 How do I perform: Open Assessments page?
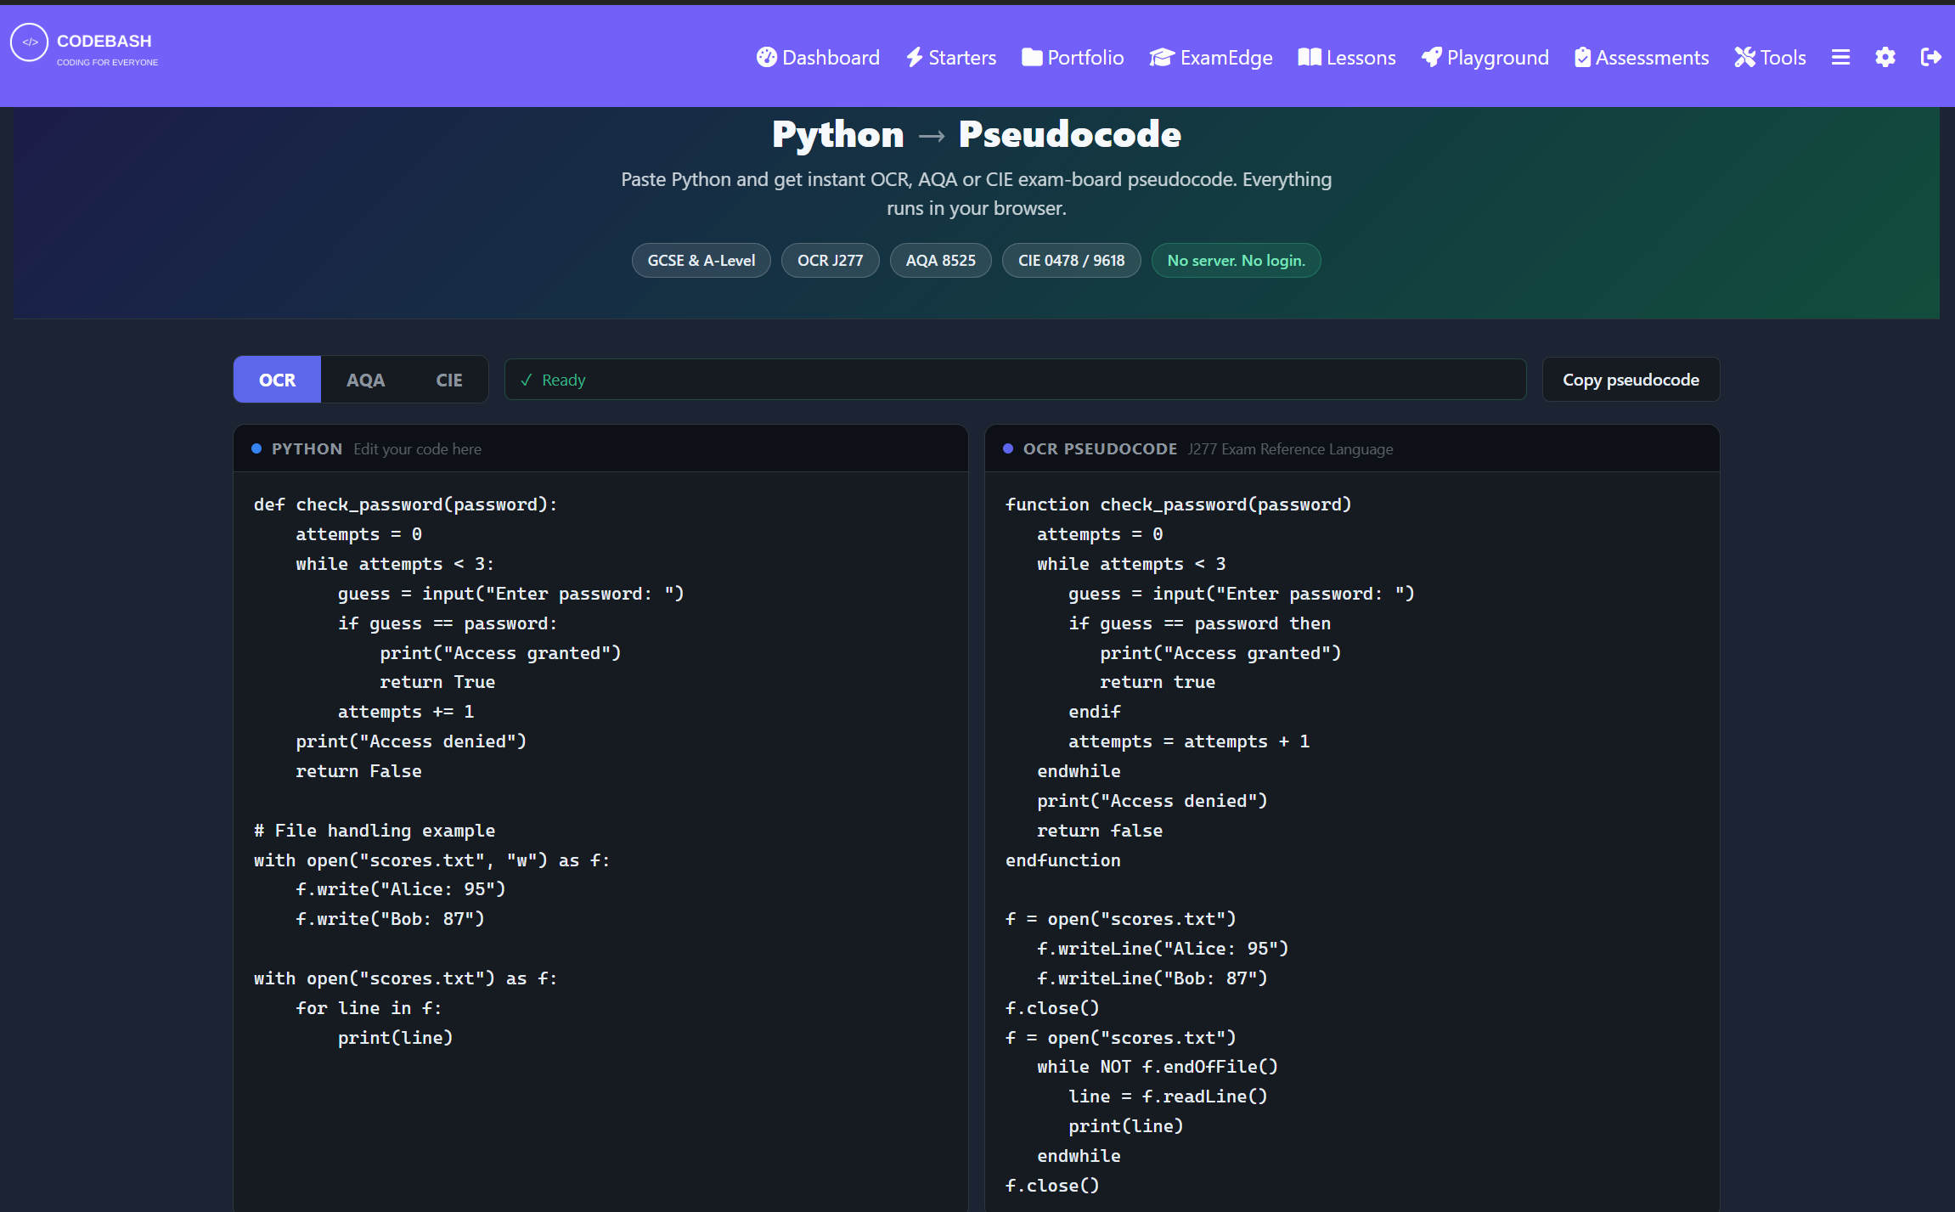[1642, 57]
